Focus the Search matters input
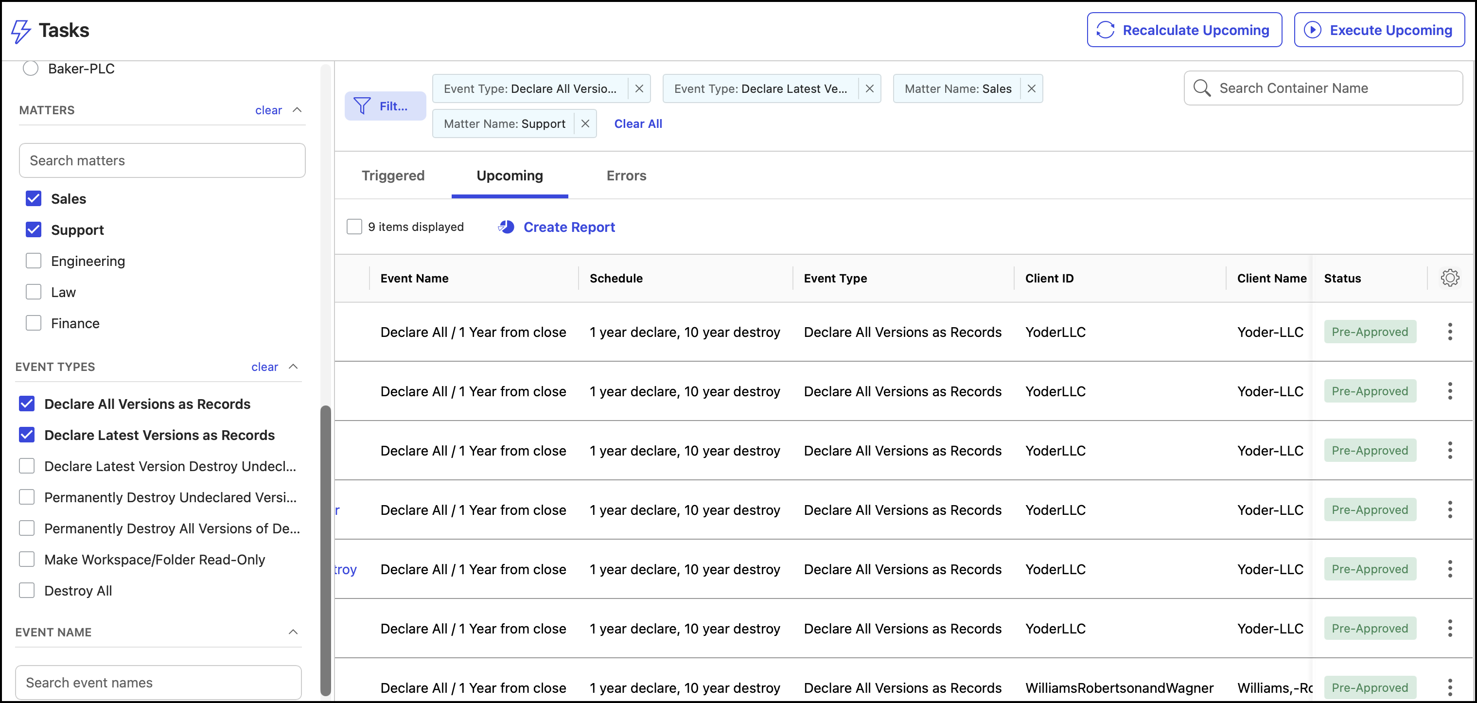The height and width of the screenshot is (703, 1477). coord(162,160)
